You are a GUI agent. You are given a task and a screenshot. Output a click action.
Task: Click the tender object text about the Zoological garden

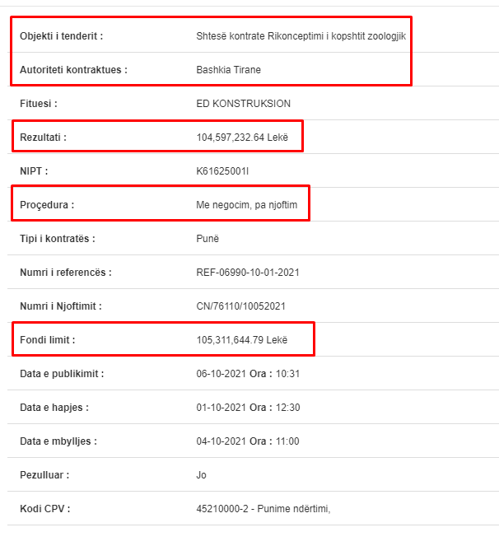(301, 36)
